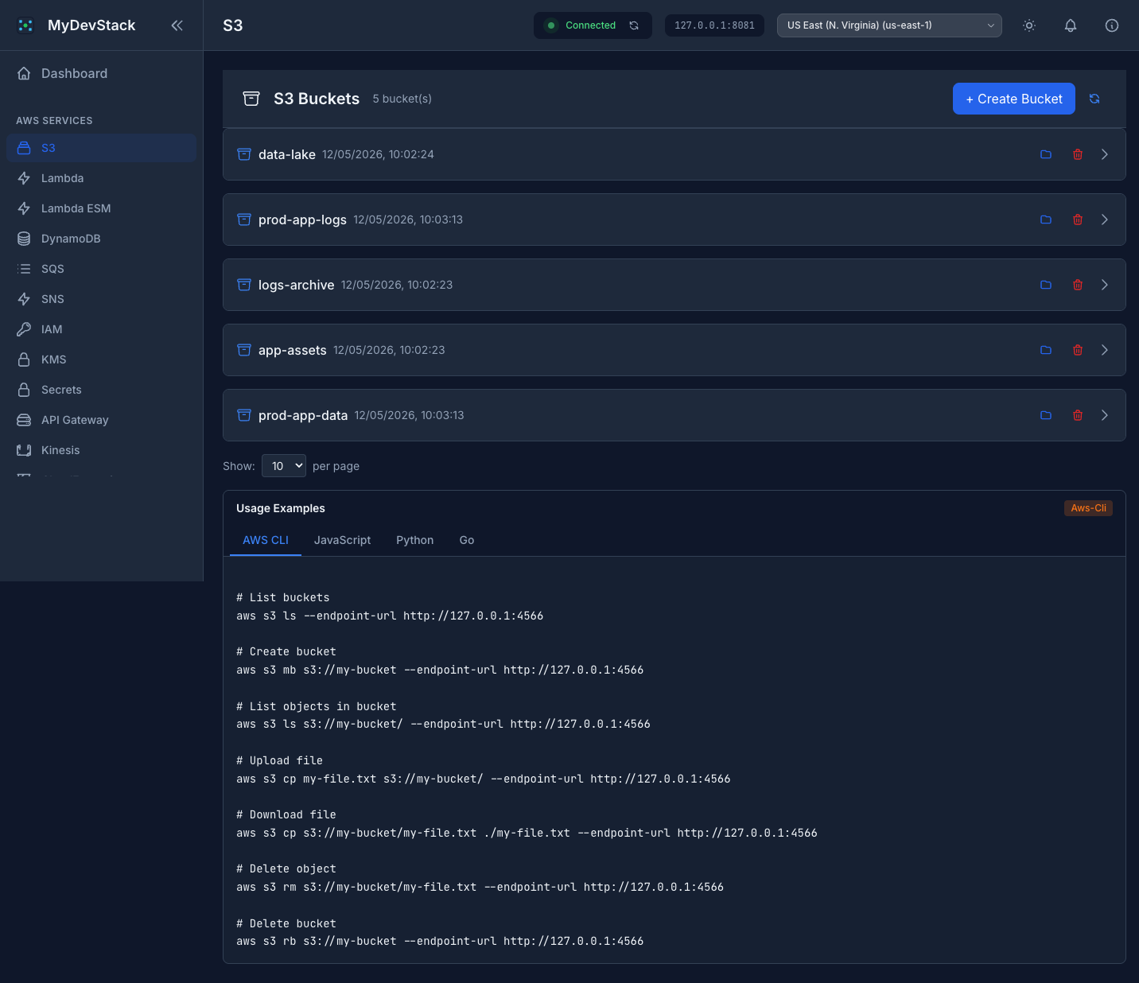
Task: Click the prod-app-data bucket name
Action: [x=303, y=415]
